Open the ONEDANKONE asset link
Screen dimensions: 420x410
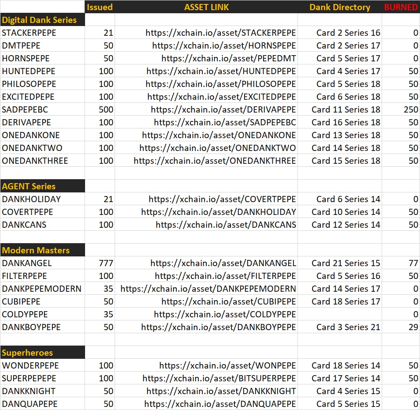219,135
